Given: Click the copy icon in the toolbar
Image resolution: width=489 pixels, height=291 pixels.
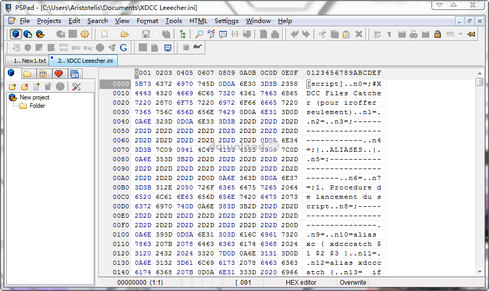Looking at the screenshot, I should click(x=335, y=34).
